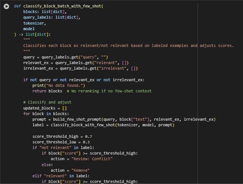Click the 'blocks: list[dict],' parameter line
The width and height of the screenshot is (243, 184).
45,12
